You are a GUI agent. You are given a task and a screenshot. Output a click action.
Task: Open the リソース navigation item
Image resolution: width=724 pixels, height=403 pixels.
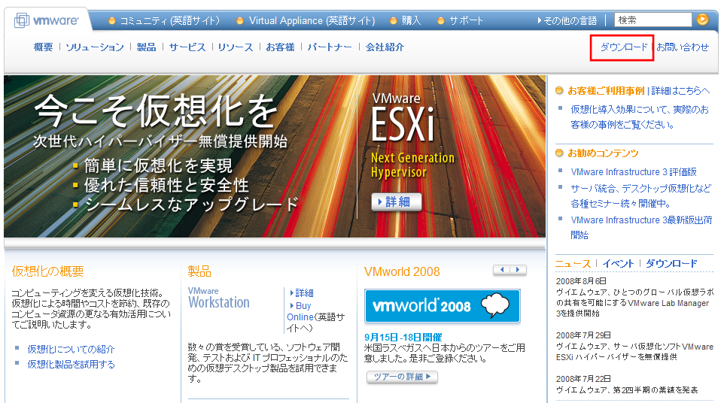[x=236, y=47]
